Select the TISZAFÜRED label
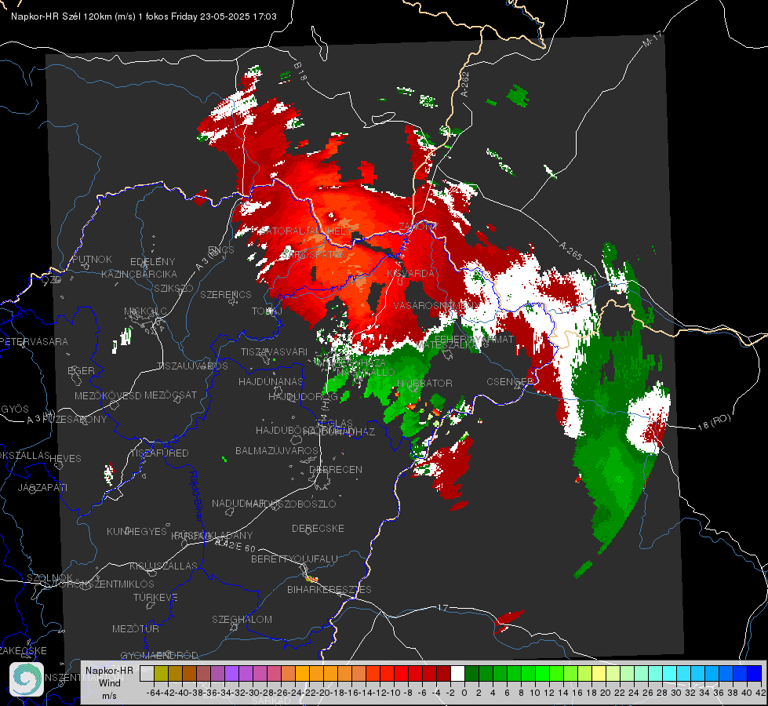 159,453
